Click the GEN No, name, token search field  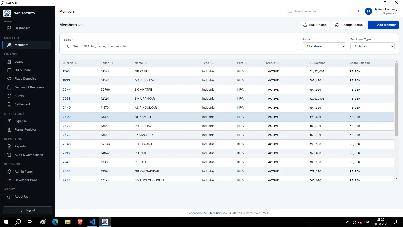point(181,46)
